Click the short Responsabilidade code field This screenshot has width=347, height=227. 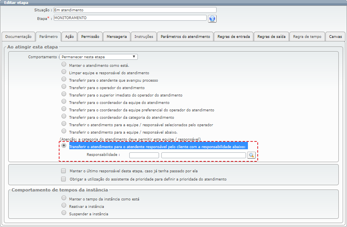[x=144, y=155]
